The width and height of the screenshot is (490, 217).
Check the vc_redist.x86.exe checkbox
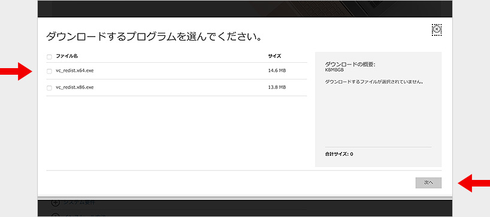pyautogui.click(x=49, y=88)
